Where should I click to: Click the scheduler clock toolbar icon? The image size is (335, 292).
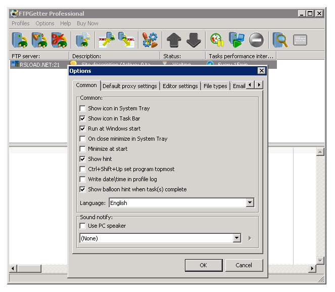point(217,40)
